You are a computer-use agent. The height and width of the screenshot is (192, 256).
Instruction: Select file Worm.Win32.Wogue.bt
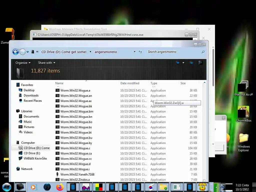pyautogui.click(x=76, y=132)
